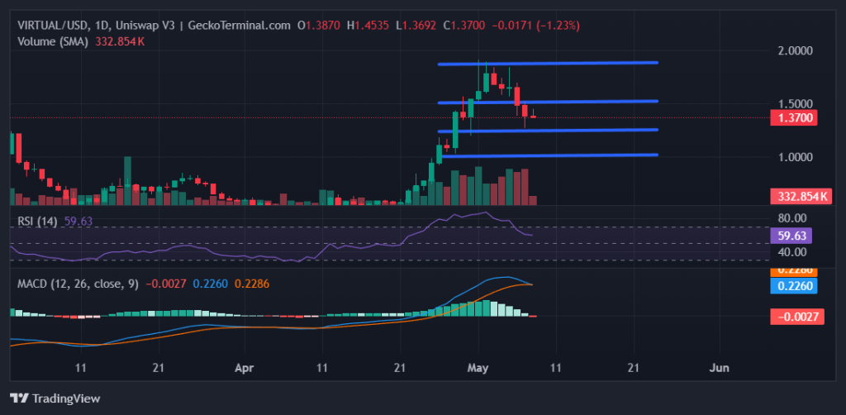Image resolution: width=846 pixels, height=415 pixels.
Task: Click the TradingView logo icon
Action: click(20, 398)
